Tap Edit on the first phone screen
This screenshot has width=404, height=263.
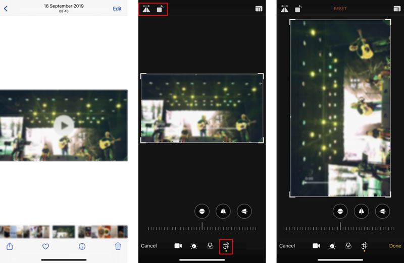click(117, 9)
